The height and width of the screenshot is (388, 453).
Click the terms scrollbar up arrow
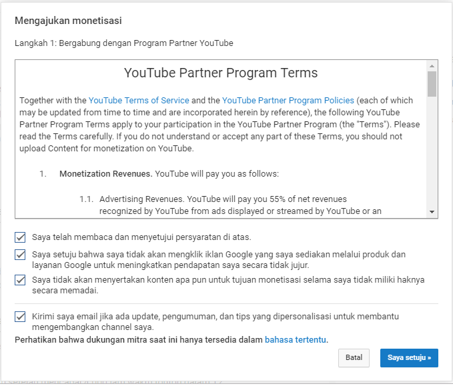coord(432,66)
